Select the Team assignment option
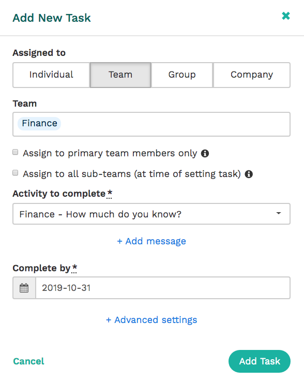The height and width of the screenshot is (381, 304). (x=120, y=75)
